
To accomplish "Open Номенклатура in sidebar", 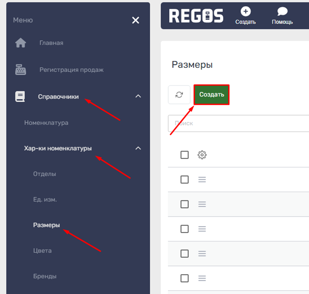I will pos(46,123).
